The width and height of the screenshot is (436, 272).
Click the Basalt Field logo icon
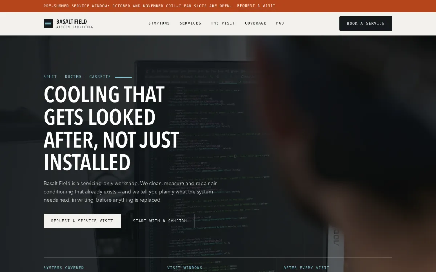(48, 24)
